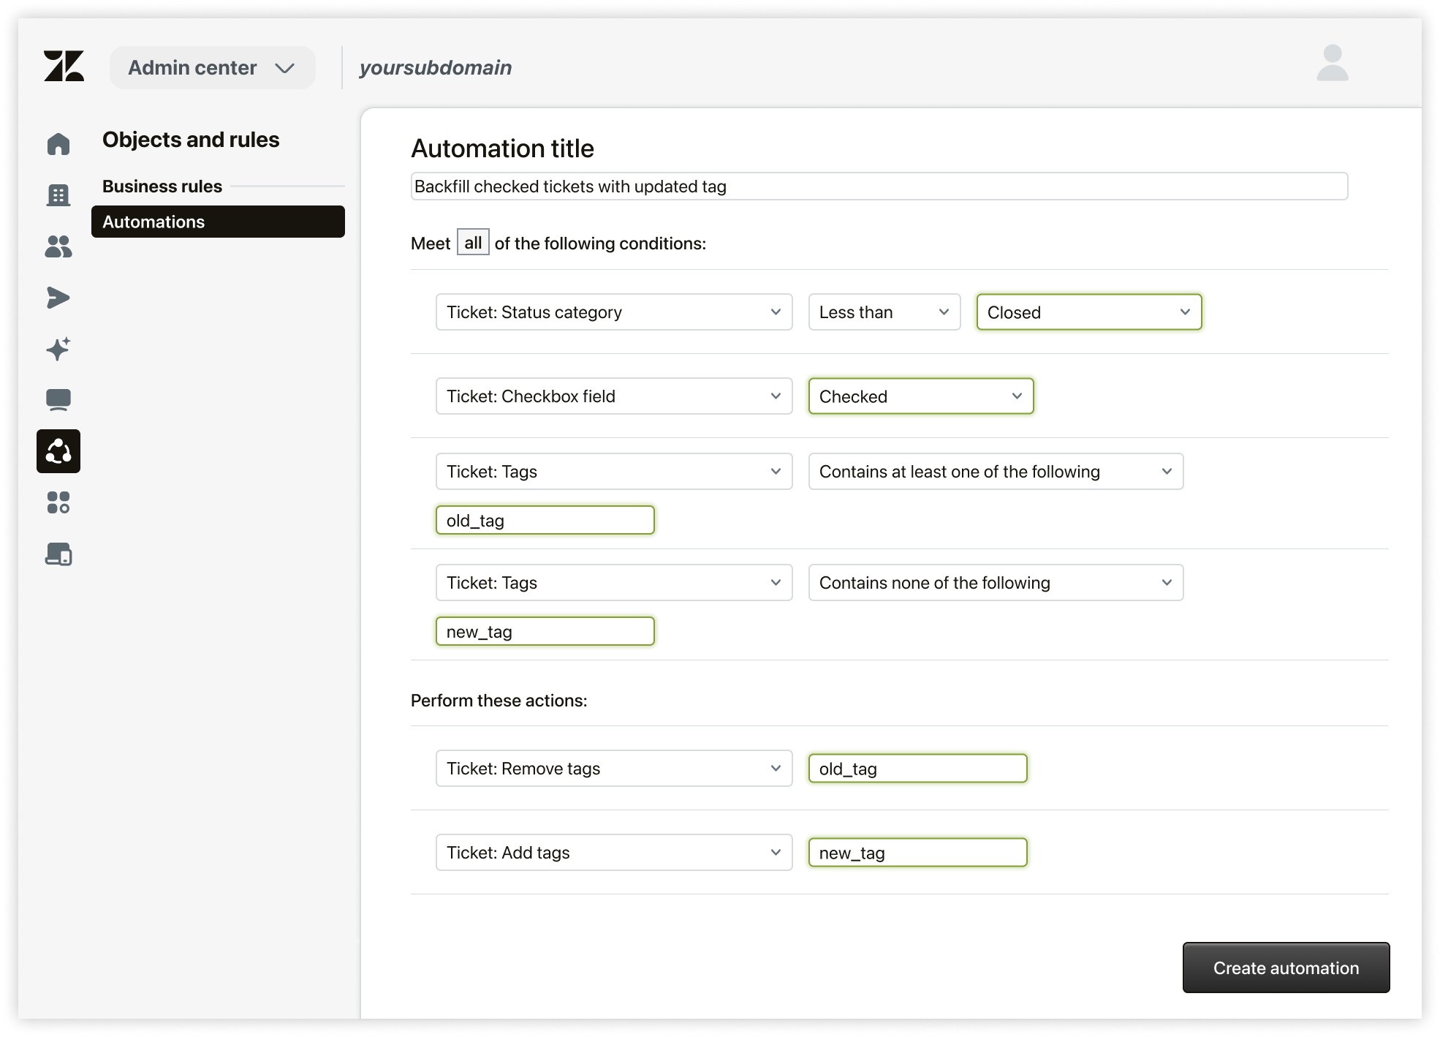This screenshot has height=1037, width=1440.
Task: Select the Objects and rules icon
Action: point(58,451)
